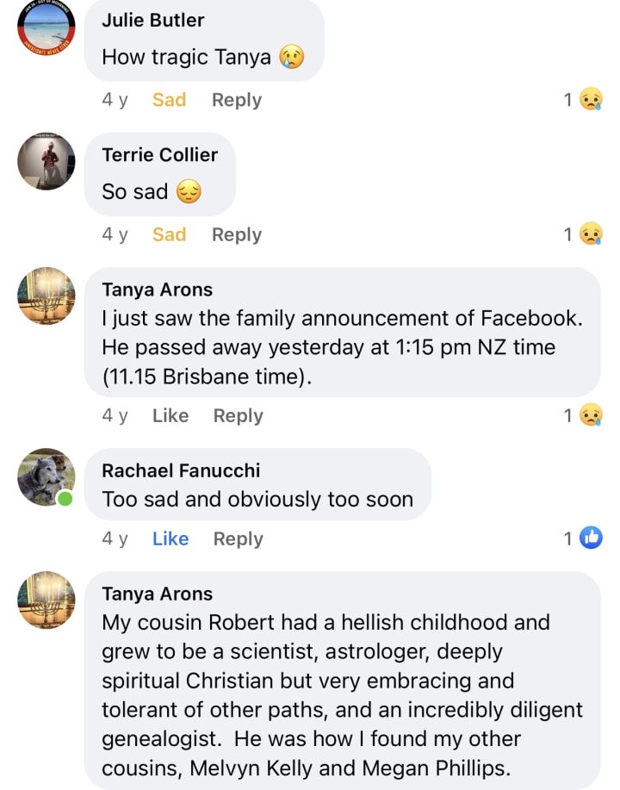620x790 pixels.
Task: Reply to Tanya Arons' announcement comment
Action: (239, 415)
